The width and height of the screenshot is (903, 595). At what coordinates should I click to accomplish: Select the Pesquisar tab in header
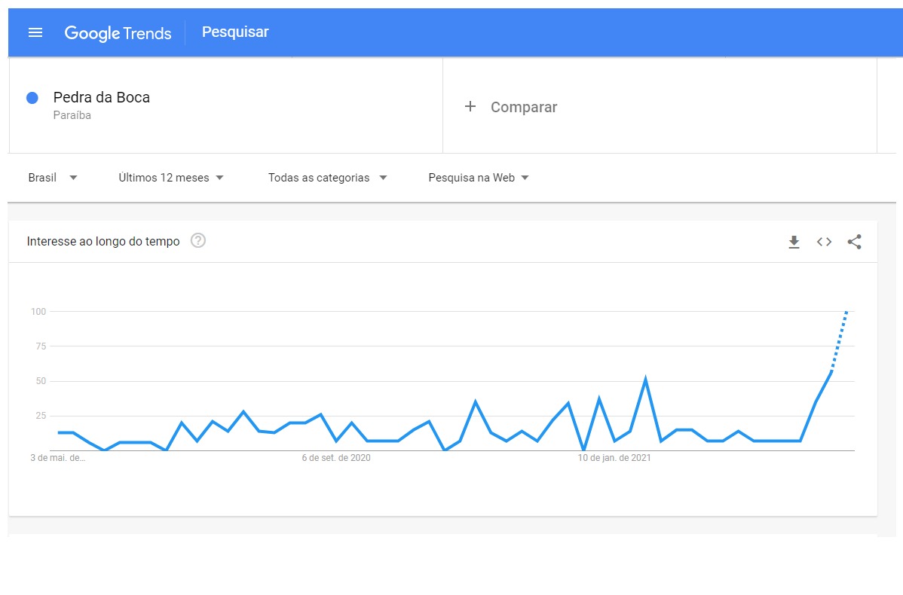235,32
